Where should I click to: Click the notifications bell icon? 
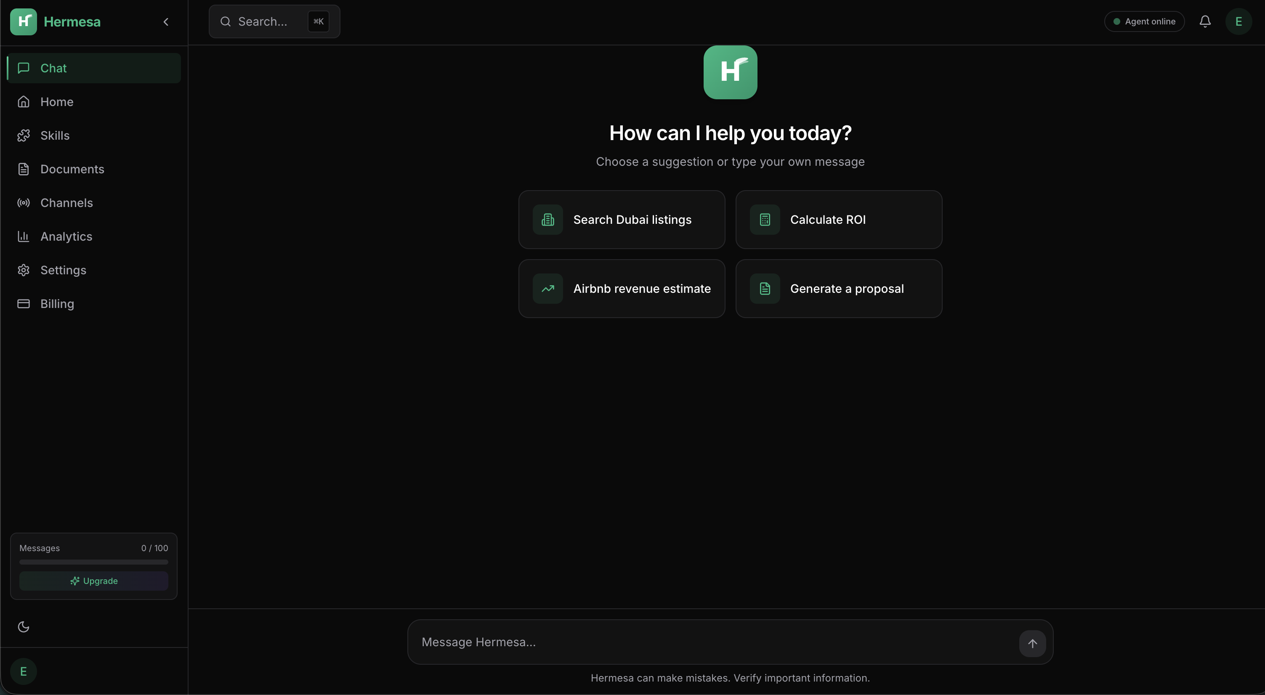pyautogui.click(x=1204, y=21)
